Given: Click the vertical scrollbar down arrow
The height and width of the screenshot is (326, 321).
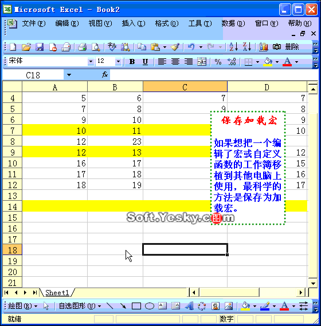Looking at the screenshot, I should click(x=313, y=283).
